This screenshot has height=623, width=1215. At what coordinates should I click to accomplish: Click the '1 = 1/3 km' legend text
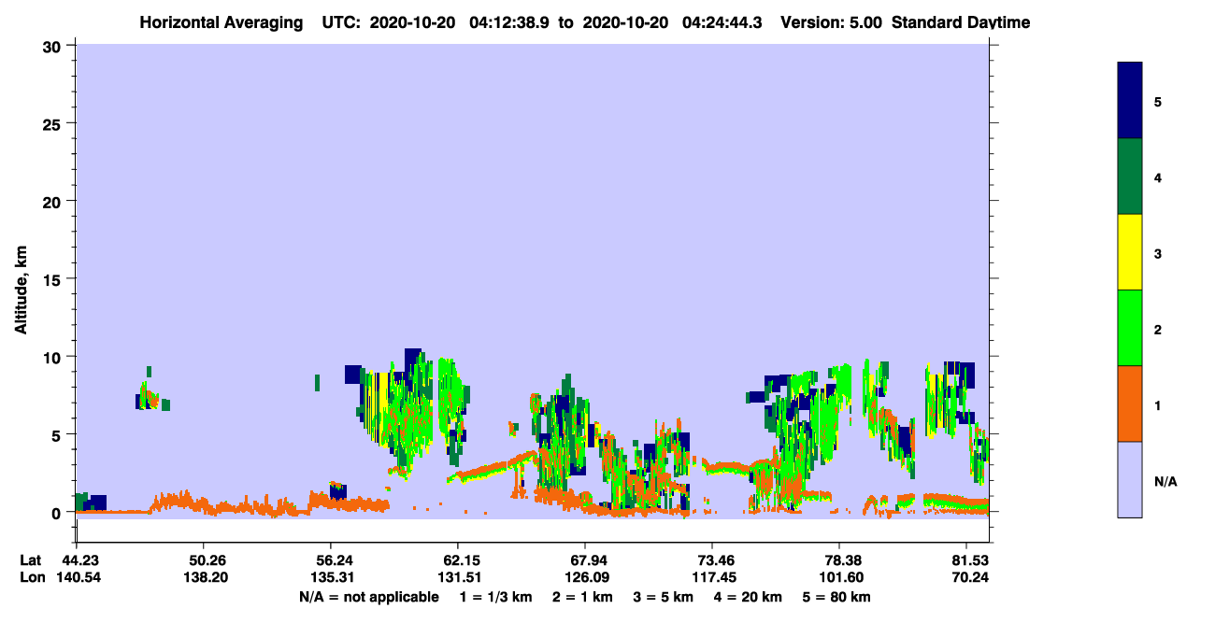click(x=495, y=597)
